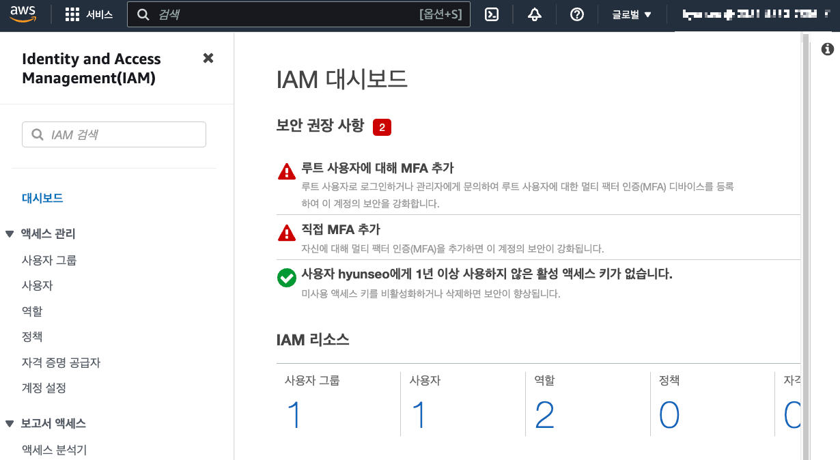Launch CloudShell from the top bar

coord(492,15)
